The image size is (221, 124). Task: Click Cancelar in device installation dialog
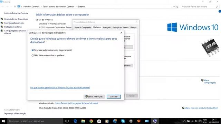[x=114, y=96]
